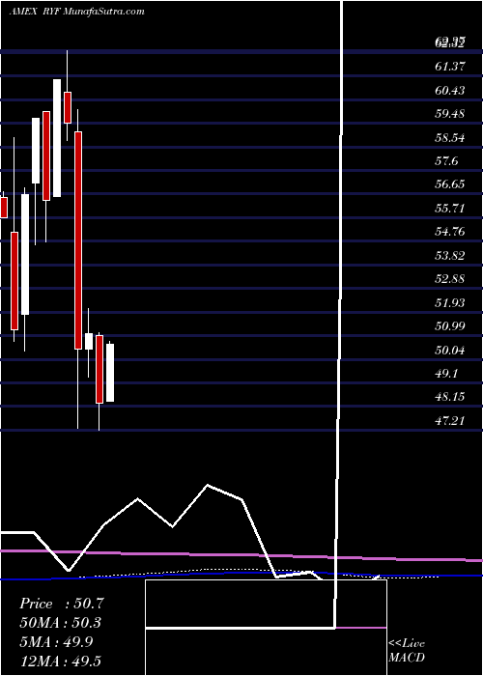483x676 pixels.
Task: Click the 58.54 price level label
Action: (450, 138)
